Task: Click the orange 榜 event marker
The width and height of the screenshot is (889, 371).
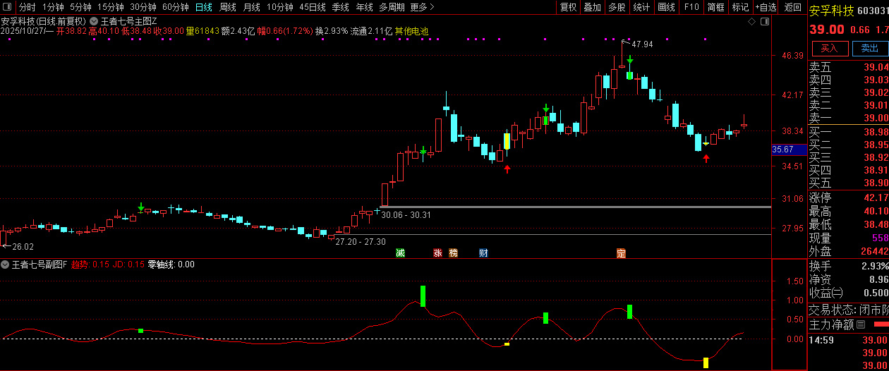Action: pos(453,253)
